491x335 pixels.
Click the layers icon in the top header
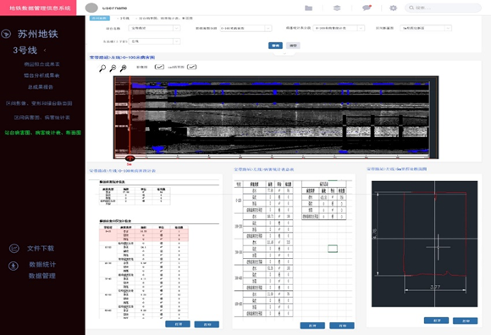point(337,8)
